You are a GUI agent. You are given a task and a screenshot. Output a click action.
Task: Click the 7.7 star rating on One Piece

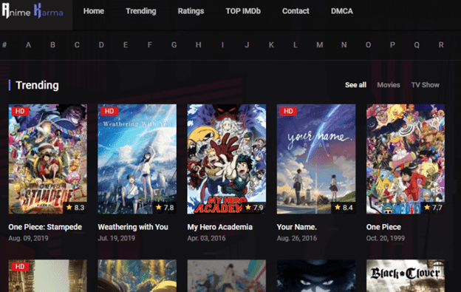click(433, 208)
